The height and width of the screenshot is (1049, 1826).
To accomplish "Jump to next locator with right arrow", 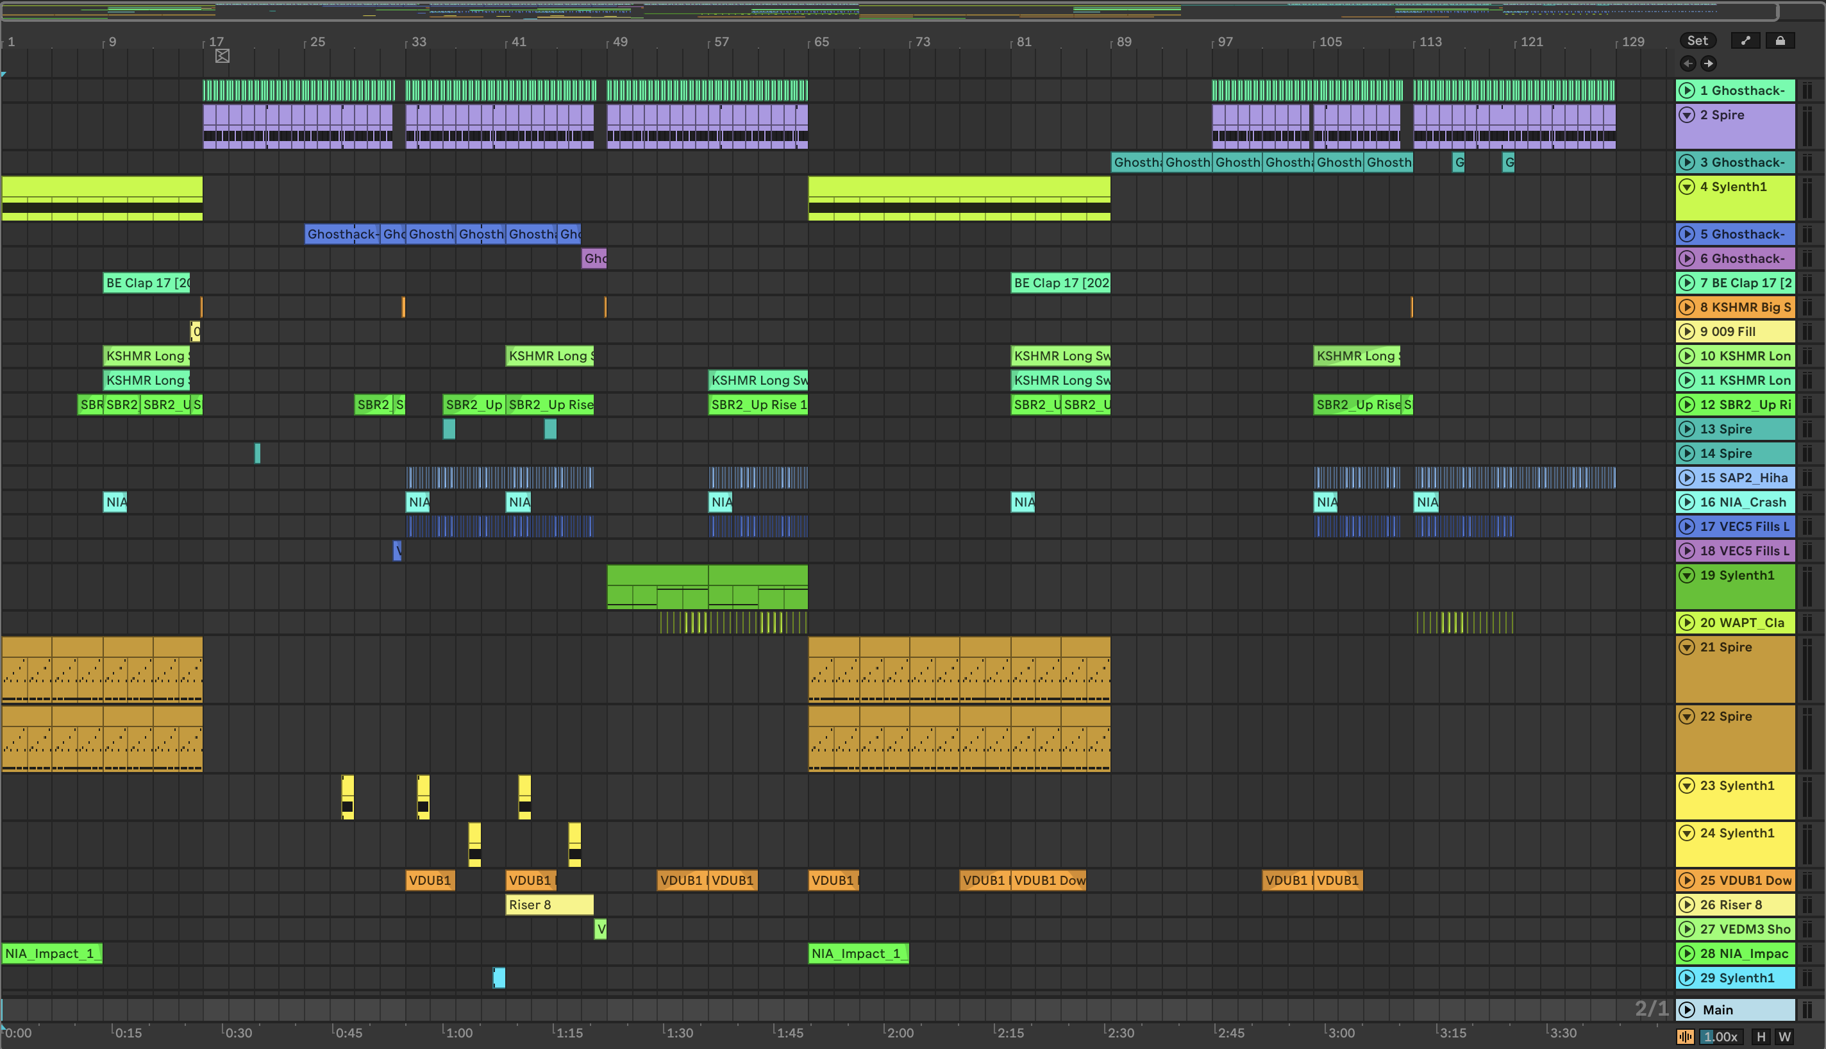I will [x=1708, y=63].
